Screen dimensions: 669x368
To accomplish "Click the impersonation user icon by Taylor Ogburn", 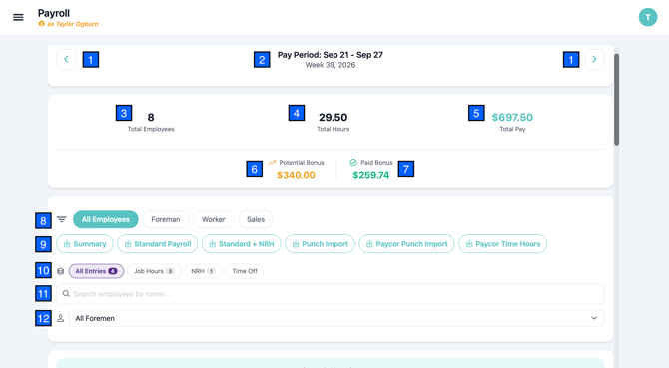I will click(41, 24).
